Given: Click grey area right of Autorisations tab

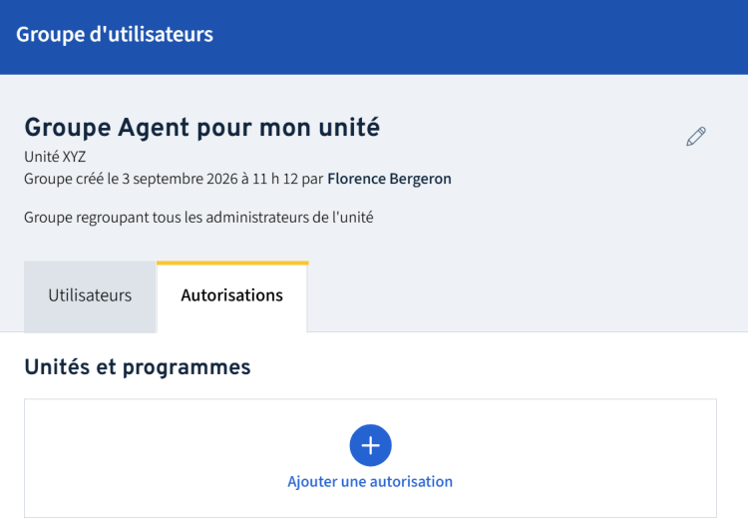Looking at the screenshot, I should click(525, 296).
